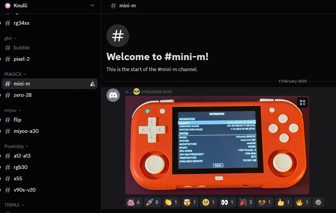Click the author username starting with 'a'
This screenshot has width=336, height=213.
129,92
